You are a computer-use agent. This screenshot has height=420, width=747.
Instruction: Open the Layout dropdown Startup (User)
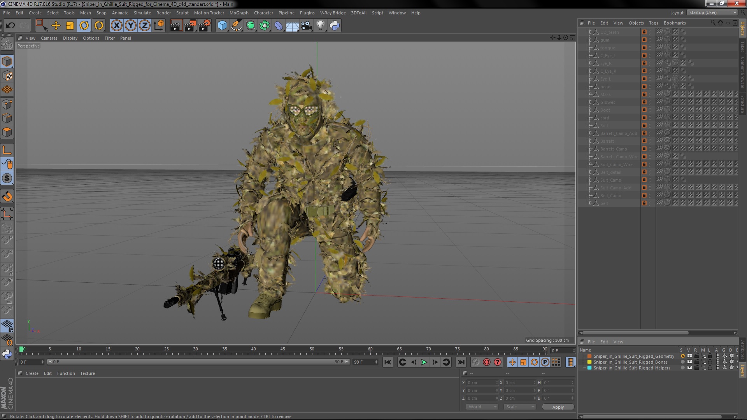(x=712, y=12)
